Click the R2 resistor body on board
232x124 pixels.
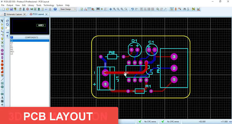click(x=112, y=57)
